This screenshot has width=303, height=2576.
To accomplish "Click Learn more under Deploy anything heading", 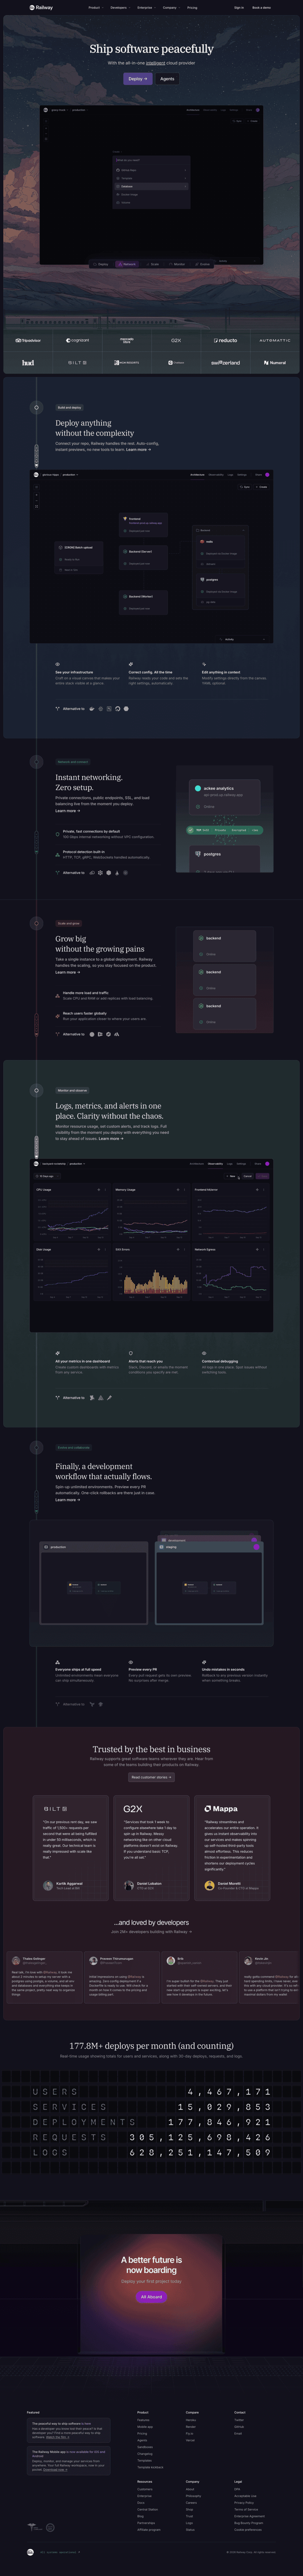I will click(139, 450).
